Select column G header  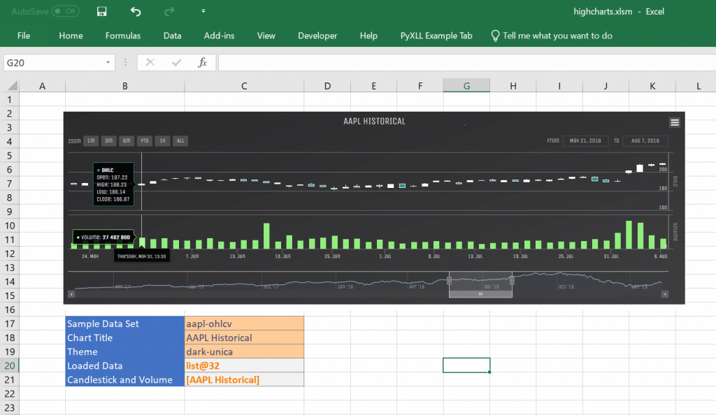[x=466, y=86]
